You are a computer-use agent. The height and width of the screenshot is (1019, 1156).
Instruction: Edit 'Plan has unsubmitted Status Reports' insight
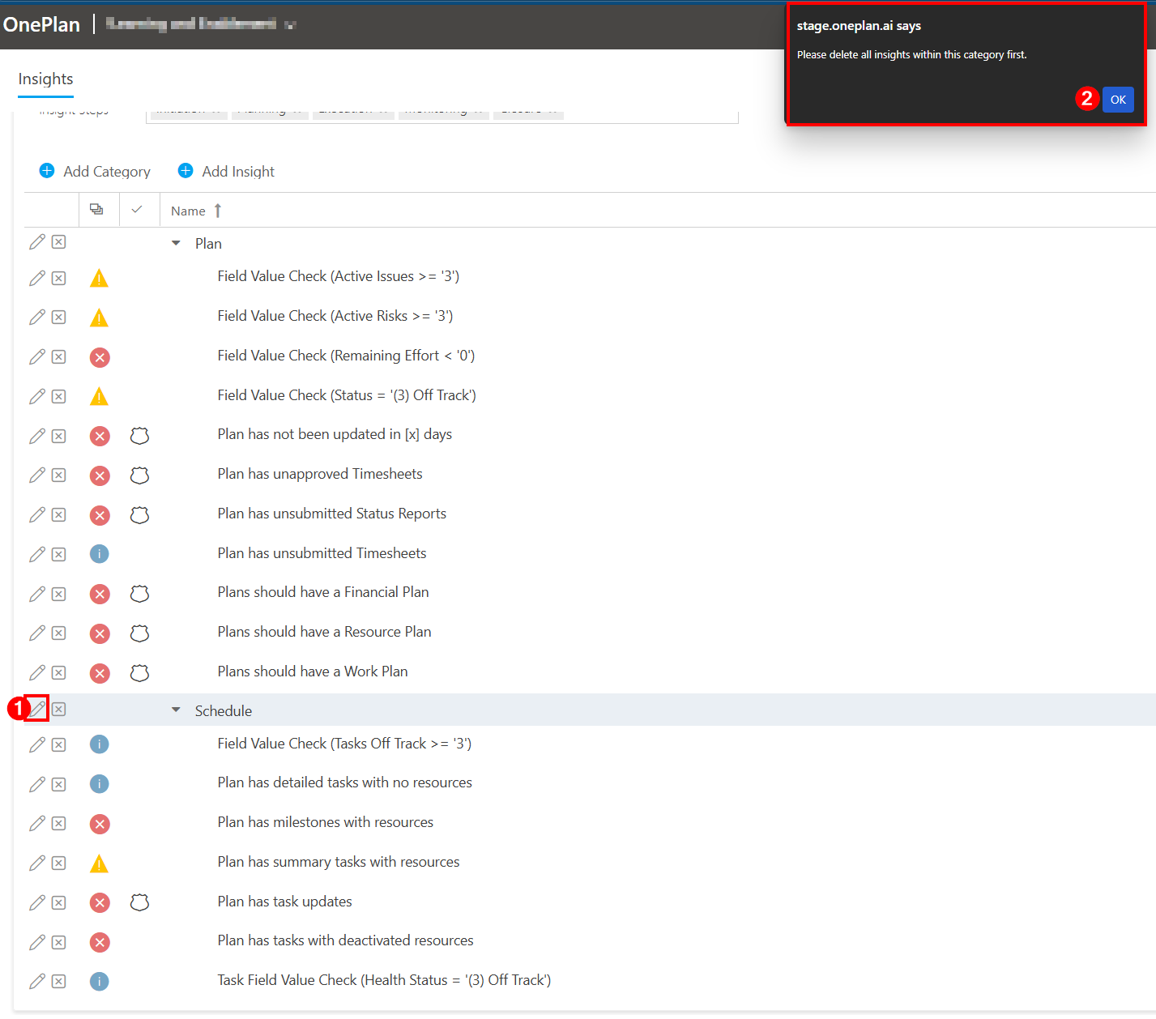pyautogui.click(x=37, y=515)
